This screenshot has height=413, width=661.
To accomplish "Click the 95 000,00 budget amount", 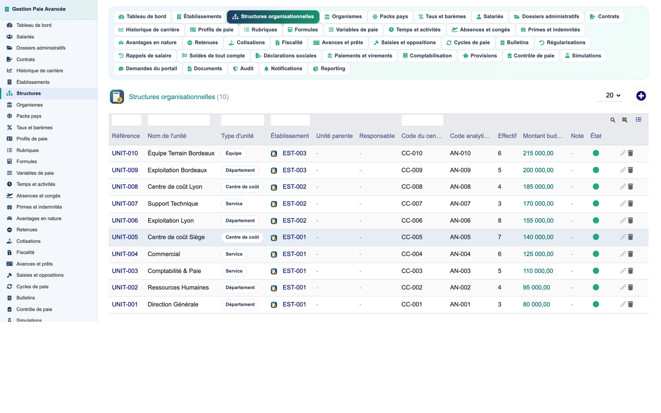I will [x=537, y=287].
